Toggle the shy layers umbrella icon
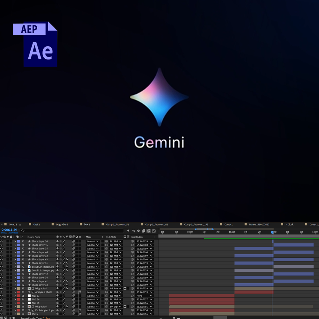Viewport: 319px width, 319px height. pos(138,231)
